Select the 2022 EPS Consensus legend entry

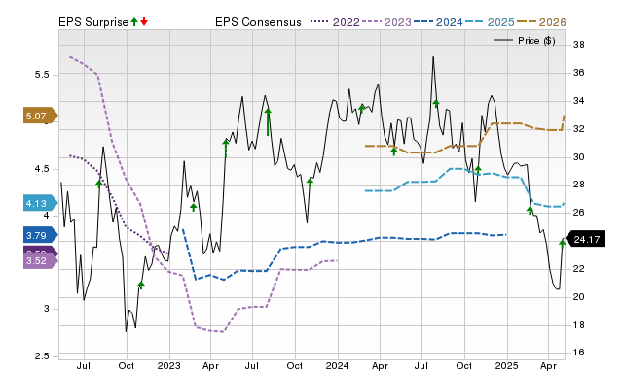point(335,22)
